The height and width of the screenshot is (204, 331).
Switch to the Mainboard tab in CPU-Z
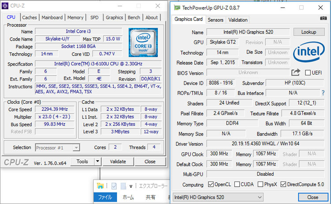click(x=52, y=18)
